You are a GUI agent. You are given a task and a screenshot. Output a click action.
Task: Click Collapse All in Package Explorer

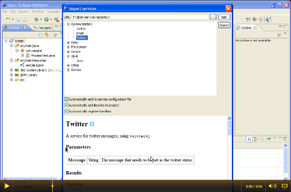pos(40,35)
